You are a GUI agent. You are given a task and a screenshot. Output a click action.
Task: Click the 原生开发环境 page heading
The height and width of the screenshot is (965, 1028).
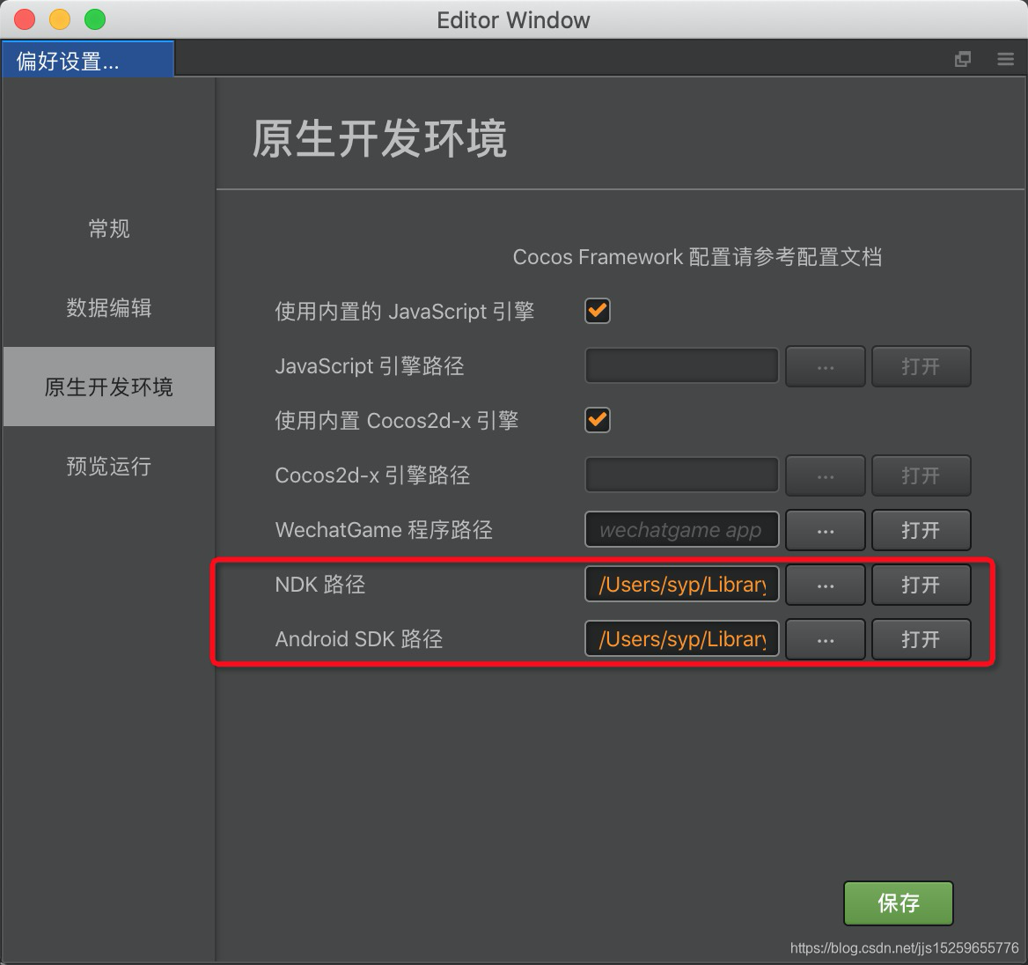point(379,138)
